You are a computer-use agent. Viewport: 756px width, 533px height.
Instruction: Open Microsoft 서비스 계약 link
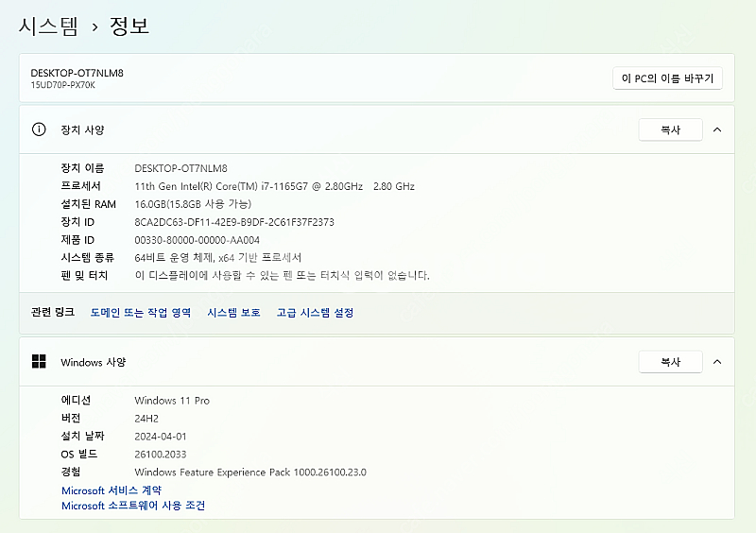click(x=112, y=490)
